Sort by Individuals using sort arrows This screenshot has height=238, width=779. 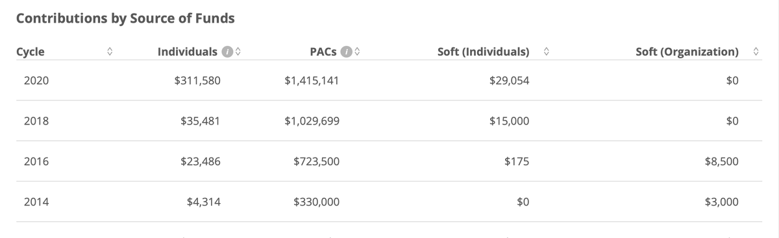[x=238, y=51]
